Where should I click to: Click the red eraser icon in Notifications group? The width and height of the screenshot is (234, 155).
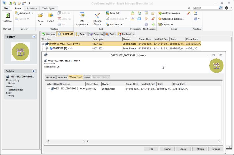click(x=153, y=19)
